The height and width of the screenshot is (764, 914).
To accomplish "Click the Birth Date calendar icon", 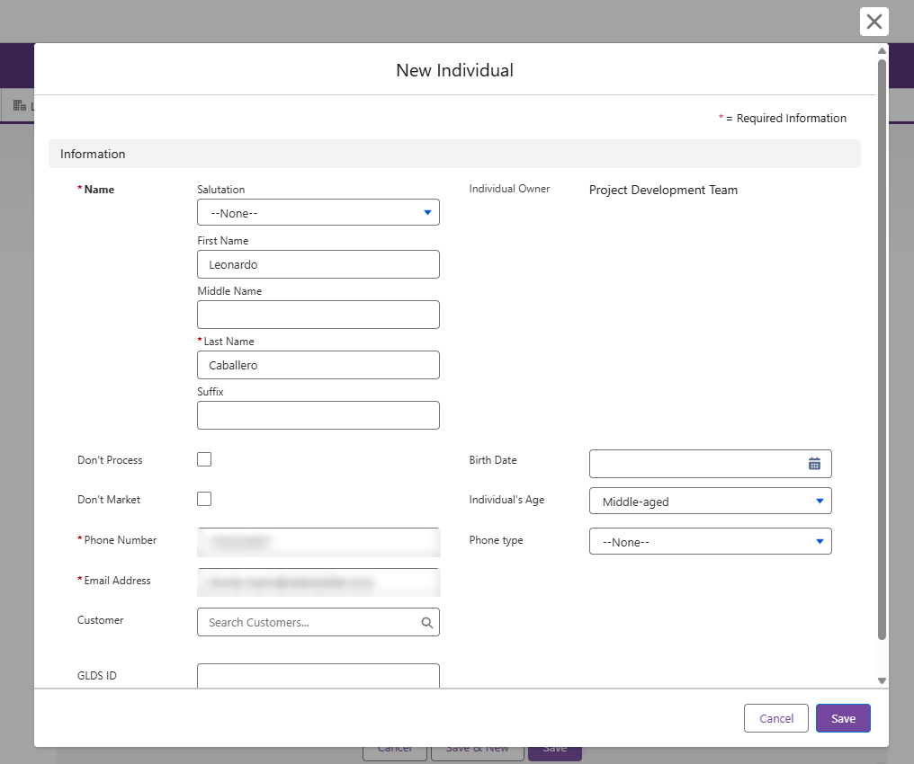I will (x=814, y=464).
